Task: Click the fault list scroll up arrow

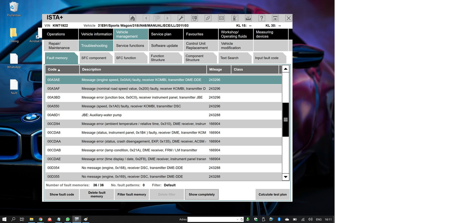Action: [x=285, y=69]
